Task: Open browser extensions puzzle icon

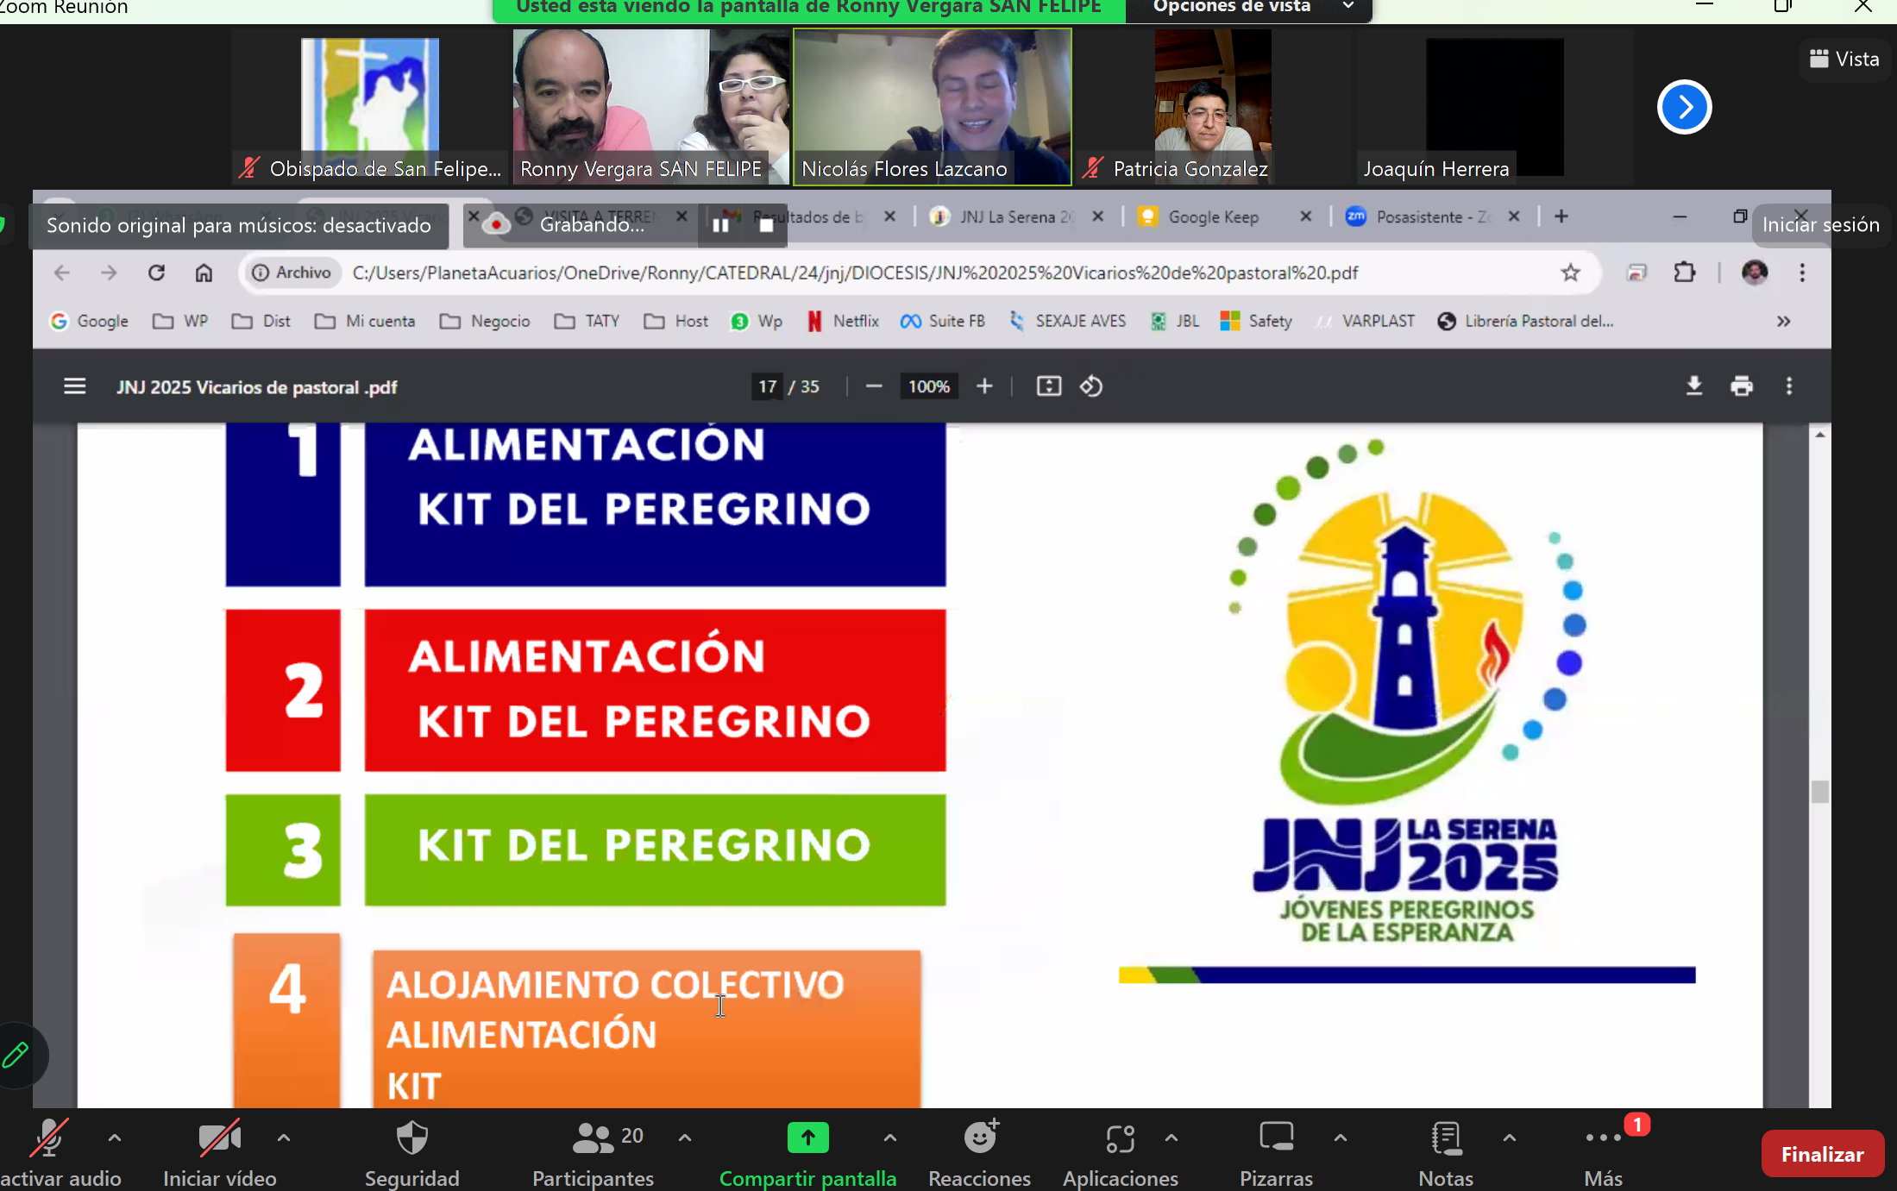Action: 1684,273
